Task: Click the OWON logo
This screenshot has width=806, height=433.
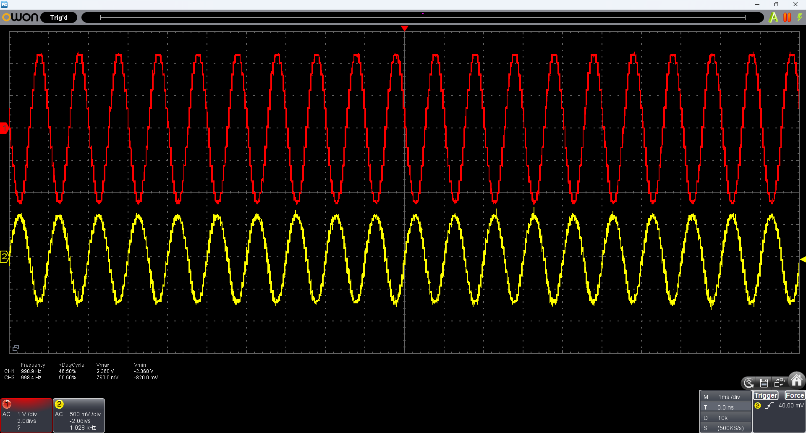Action: tap(21, 17)
